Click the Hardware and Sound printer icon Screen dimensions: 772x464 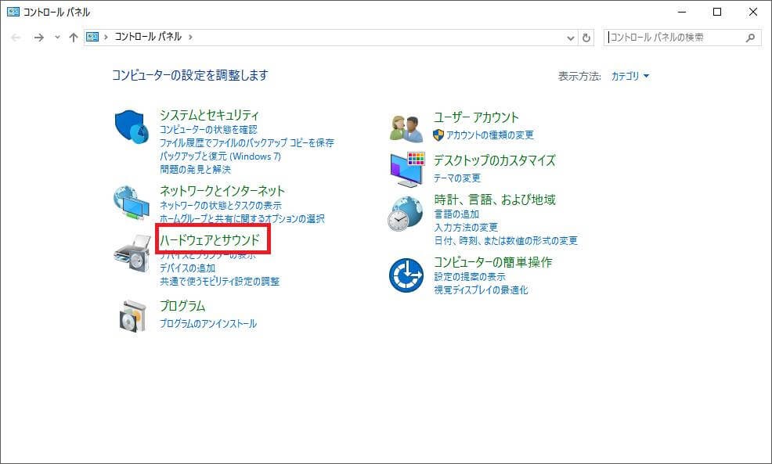click(132, 254)
